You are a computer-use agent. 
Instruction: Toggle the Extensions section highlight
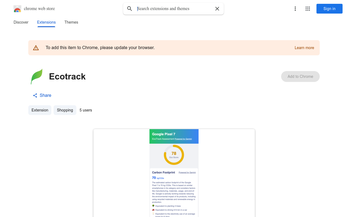click(46, 22)
